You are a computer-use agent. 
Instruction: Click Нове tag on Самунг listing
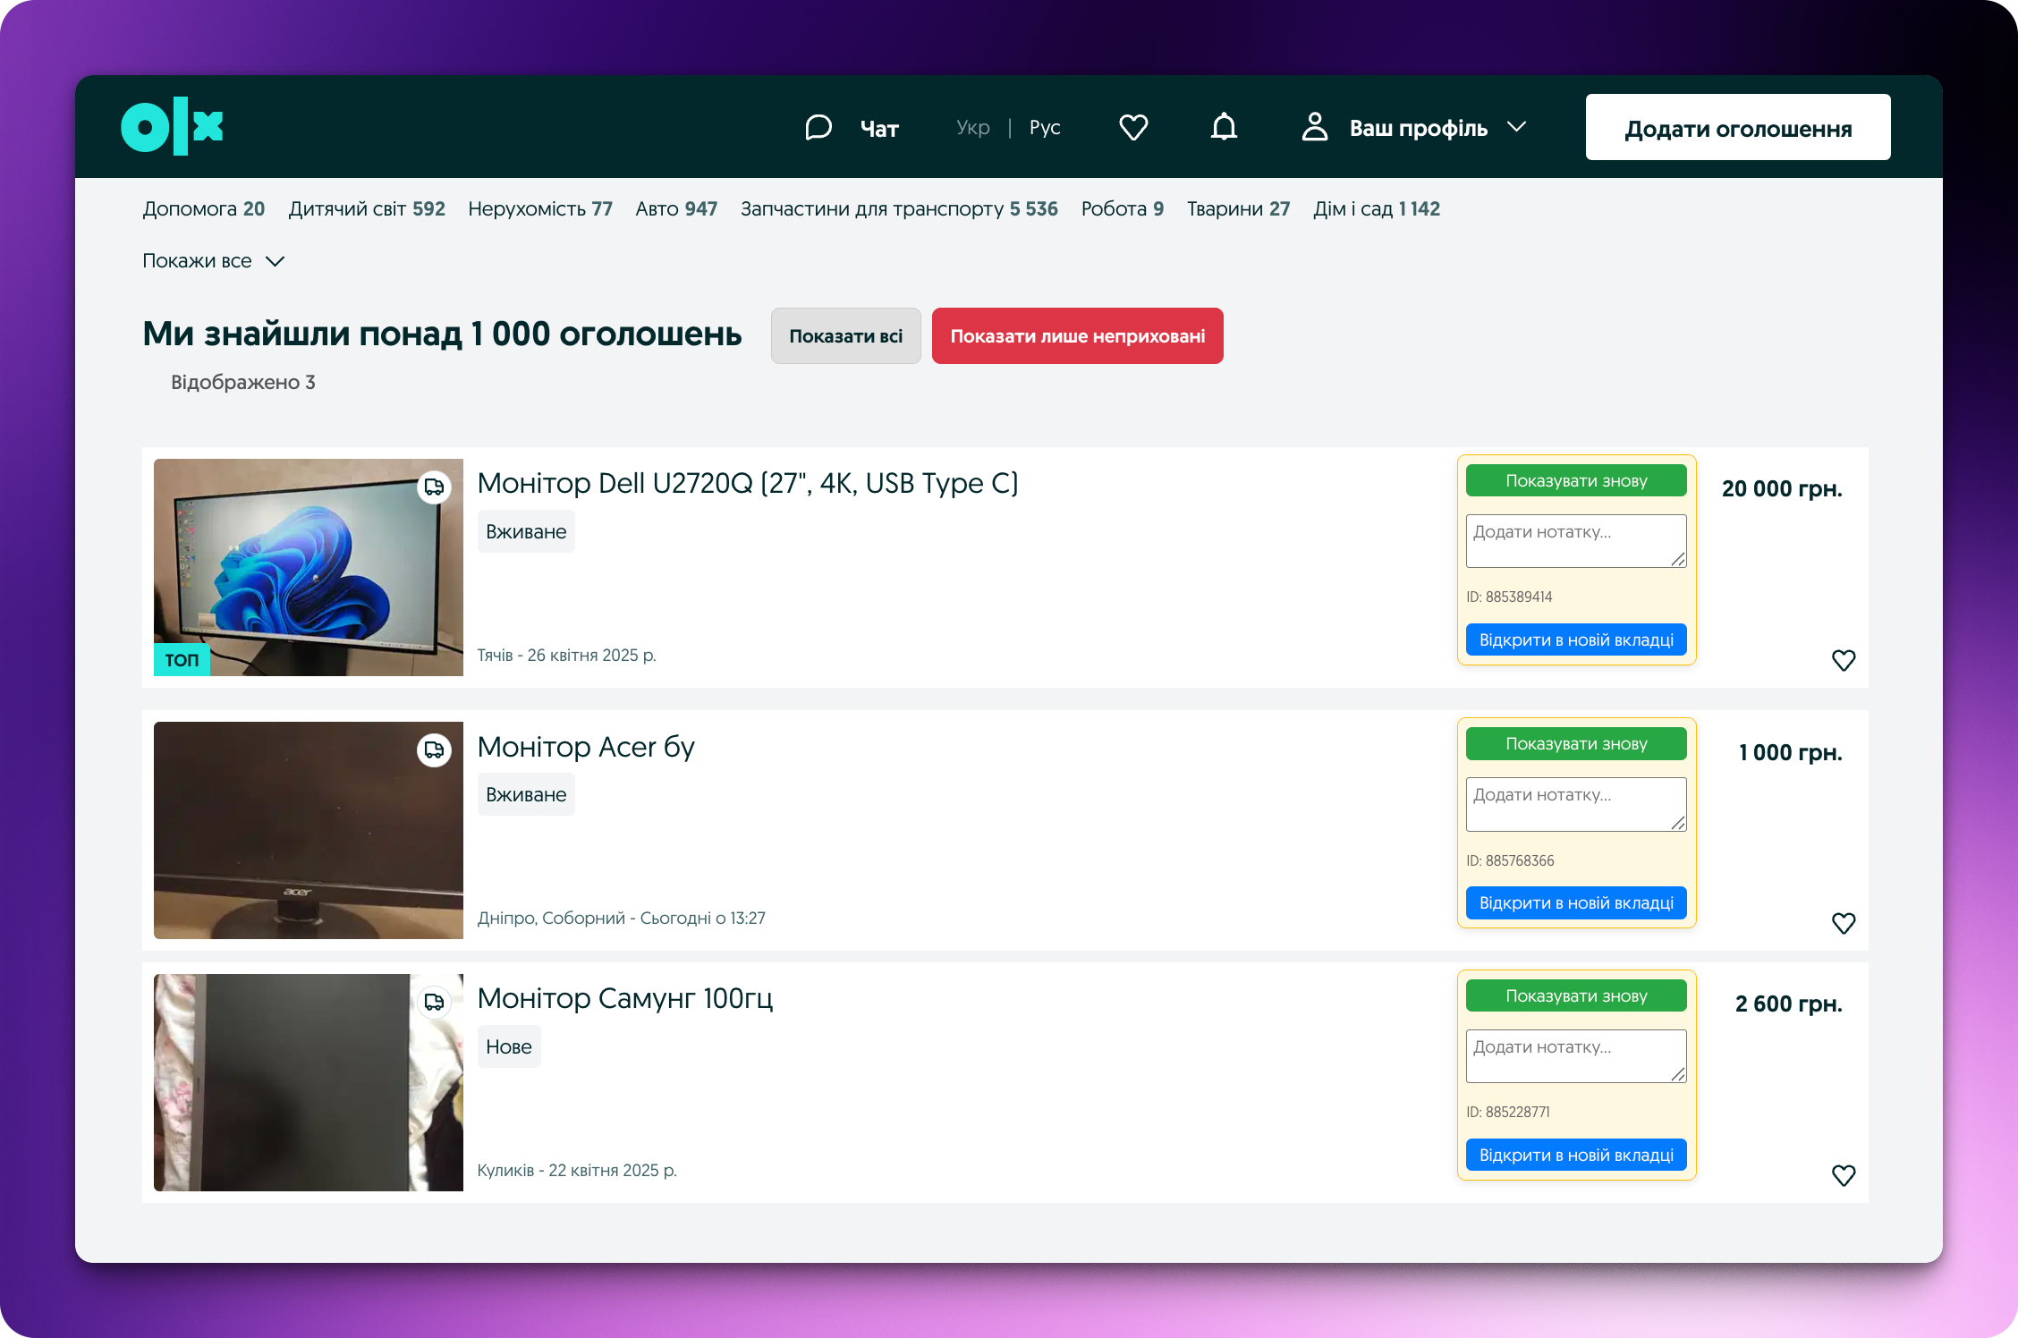[x=509, y=1047]
